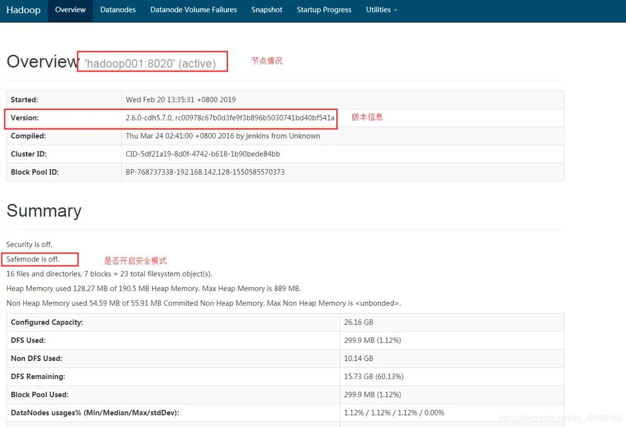Select the 15.73 GB (60.13%) value
The height and width of the screenshot is (427, 626).
click(x=374, y=377)
